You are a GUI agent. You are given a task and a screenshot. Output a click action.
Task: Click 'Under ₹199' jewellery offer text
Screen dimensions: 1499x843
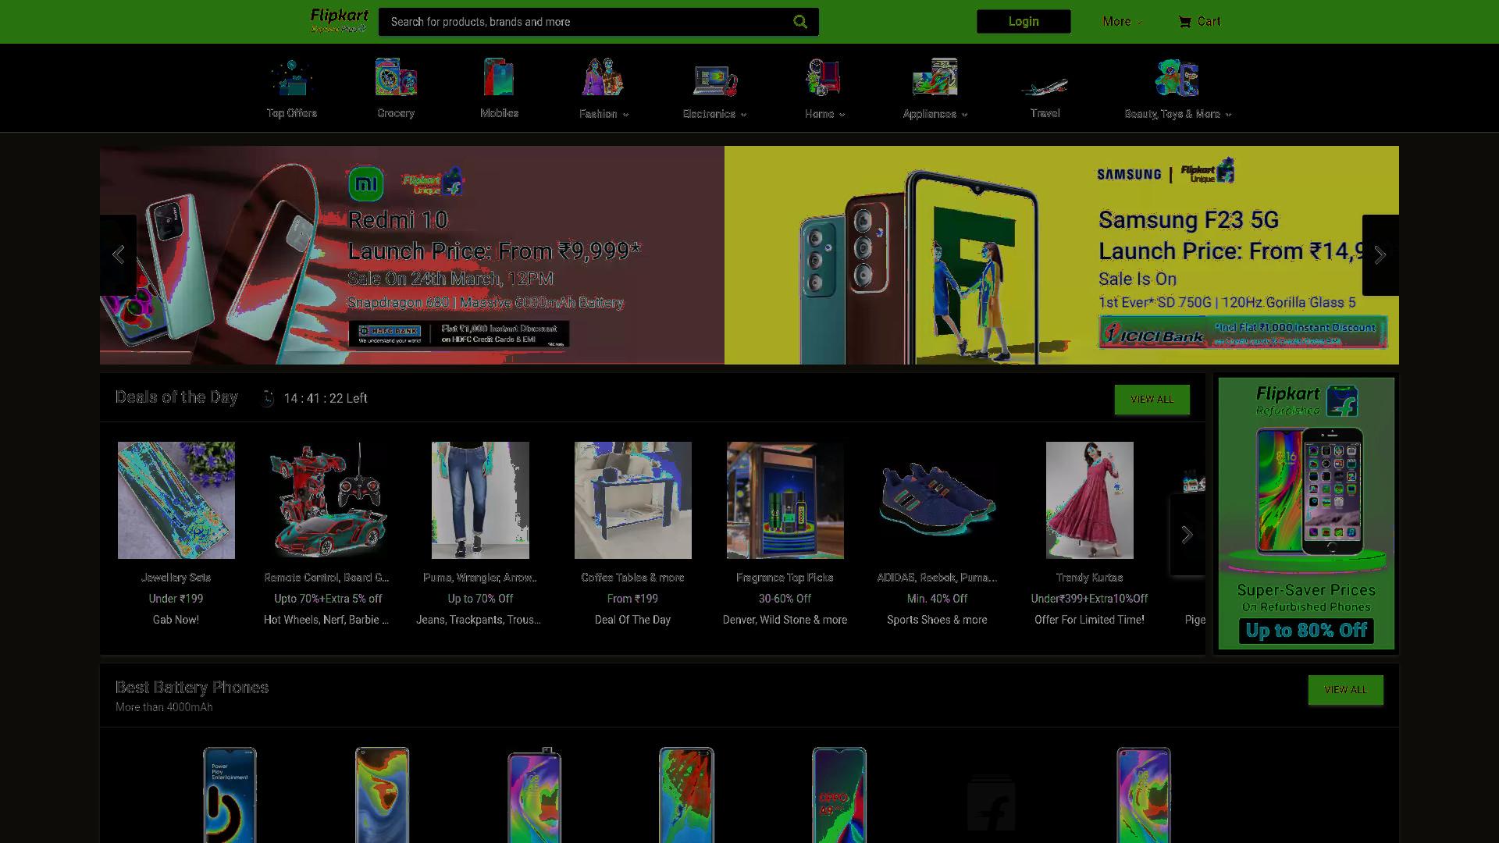[x=176, y=599]
